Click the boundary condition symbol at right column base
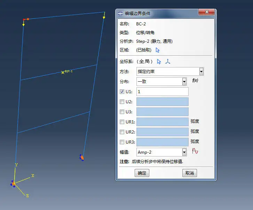 tap(82, 157)
